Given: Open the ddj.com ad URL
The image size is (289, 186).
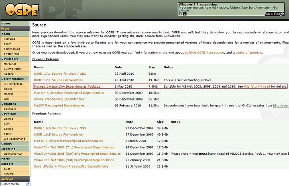Looking at the screenshot, I should pyautogui.click(x=183, y=10).
